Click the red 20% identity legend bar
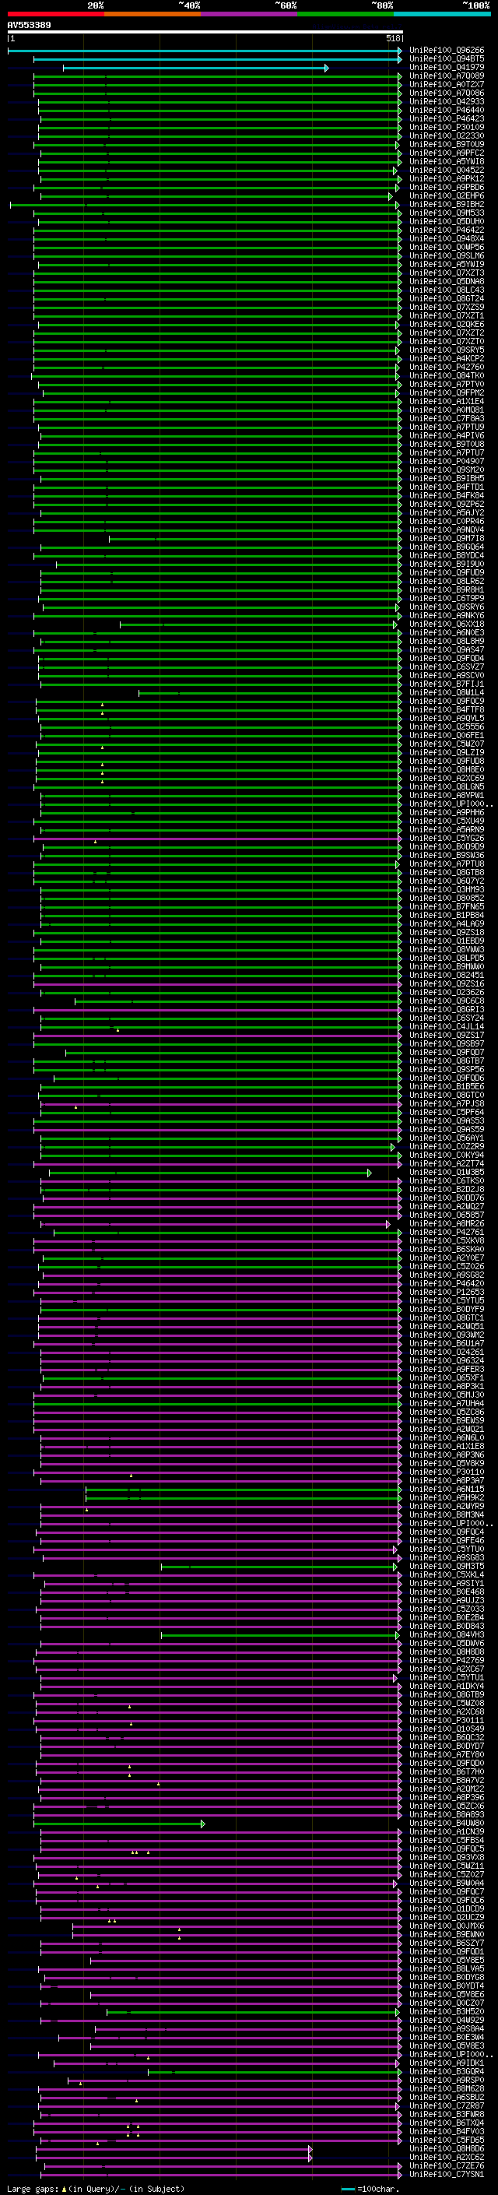This screenshot has width=498, height=2195. 56,15
